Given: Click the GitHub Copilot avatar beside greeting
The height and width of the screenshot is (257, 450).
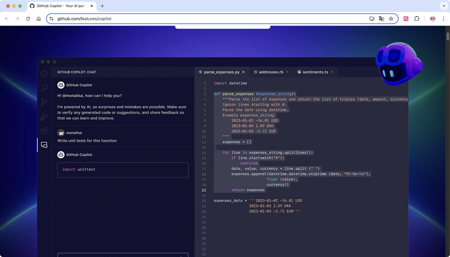Looking at the screenshot, I should pyautogui.click(x=61, y=85).
